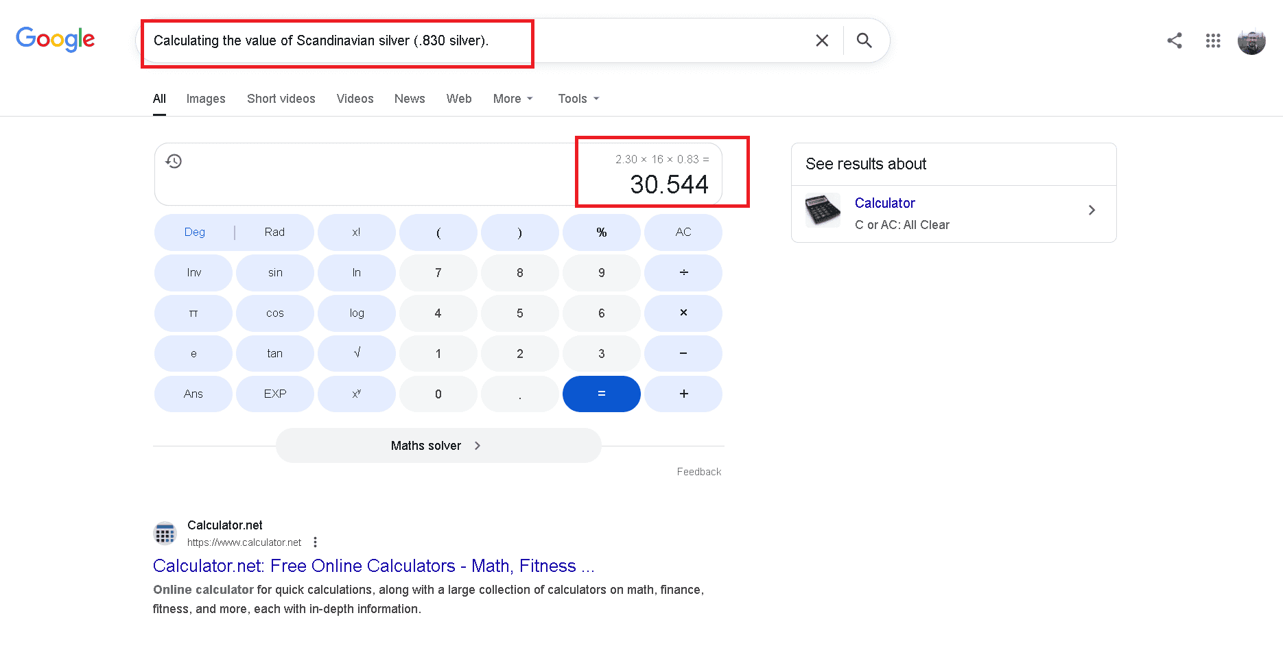Click the search magnifier icon
The height and width of the screenshot is (646, 1283).
pos(864,40)
